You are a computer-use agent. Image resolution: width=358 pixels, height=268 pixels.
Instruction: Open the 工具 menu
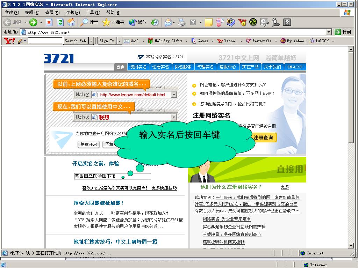pyautogui.click(x=93, y=13)
